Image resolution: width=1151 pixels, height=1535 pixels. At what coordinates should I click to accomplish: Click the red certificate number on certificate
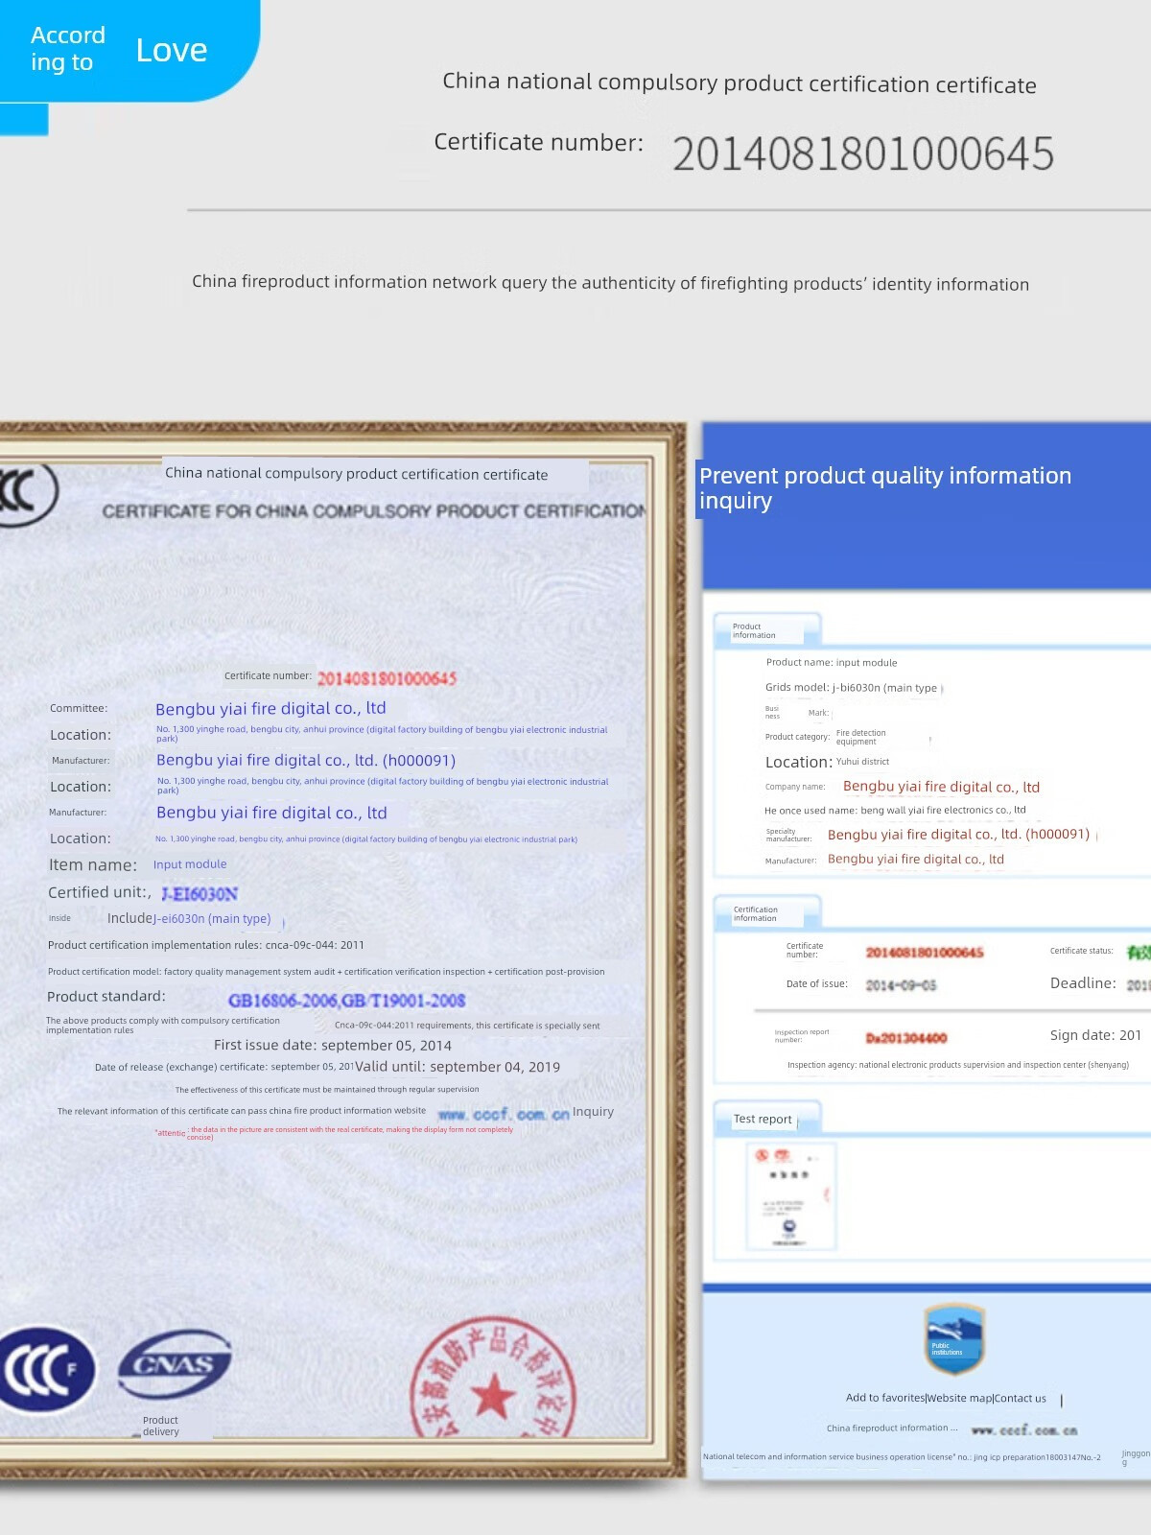(387, 678)
